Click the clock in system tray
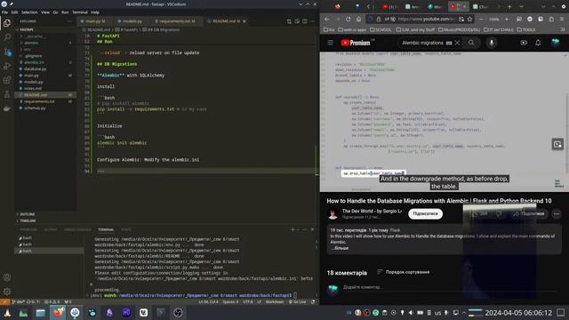The width and height of the screenshot is (569, 320). coord(518,313)
